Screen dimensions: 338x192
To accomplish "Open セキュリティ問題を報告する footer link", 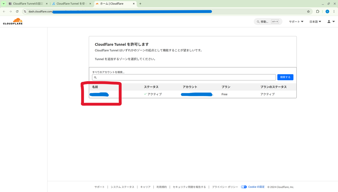I will pyautogui.click(x=189, y=187).
